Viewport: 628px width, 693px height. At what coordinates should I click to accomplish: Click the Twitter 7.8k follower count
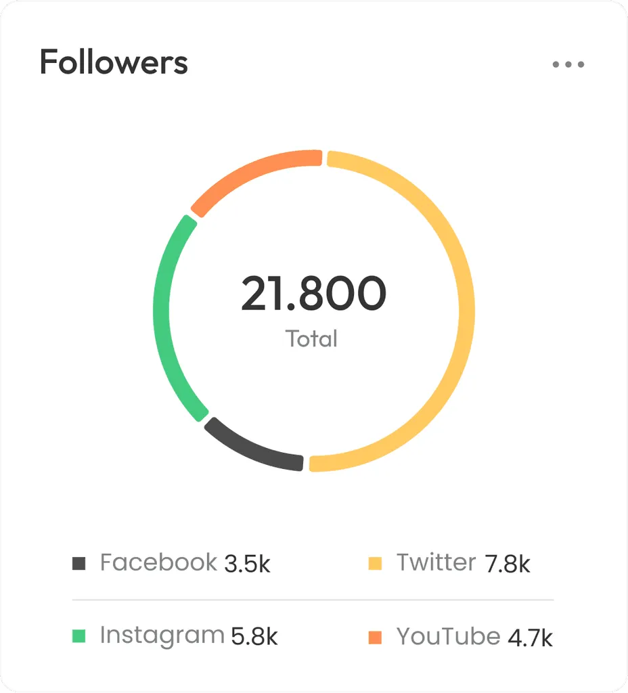pos(508,564)
